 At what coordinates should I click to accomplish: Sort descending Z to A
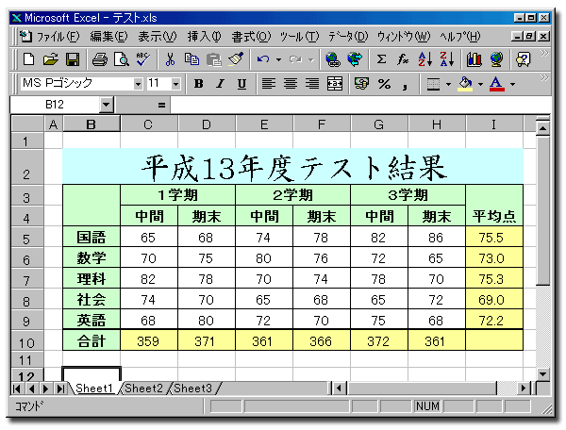click(447, 59)
